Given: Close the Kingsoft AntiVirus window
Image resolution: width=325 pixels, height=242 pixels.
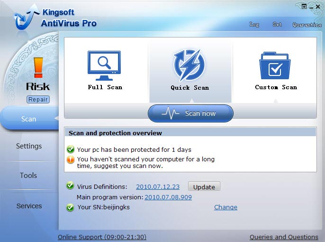Looking at the screenshot, I should (318, 7).
